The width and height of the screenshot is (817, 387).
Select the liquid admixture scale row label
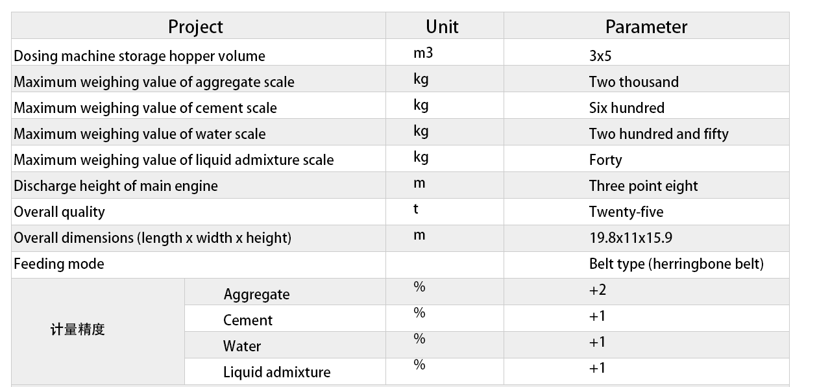click(174, 160)
